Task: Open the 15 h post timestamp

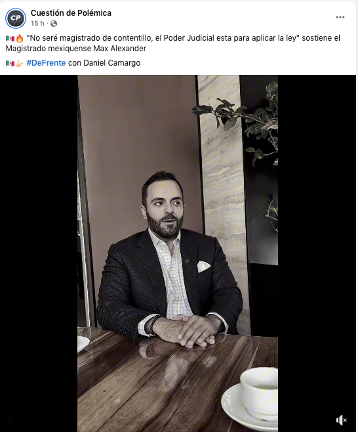Action: tap(37, 24)
